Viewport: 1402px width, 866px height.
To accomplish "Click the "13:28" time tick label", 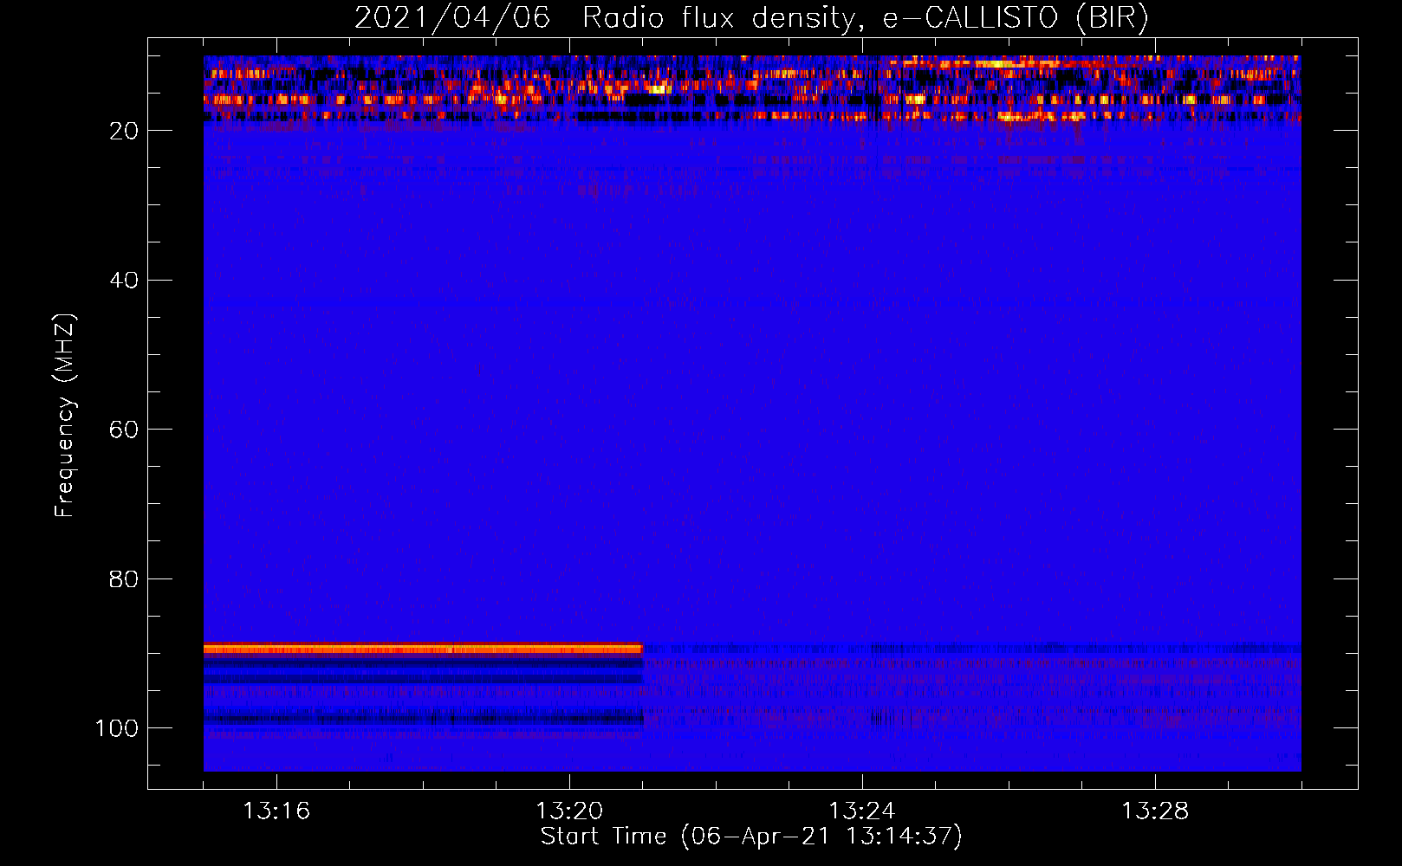I will (1155, 811).
